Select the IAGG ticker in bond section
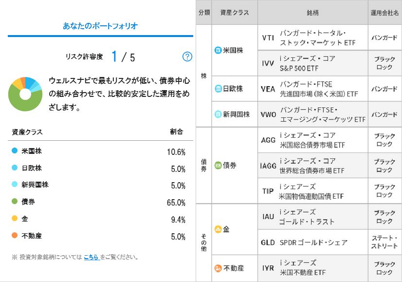This screenshot has width=402, height=282. [x=268, y=166]
